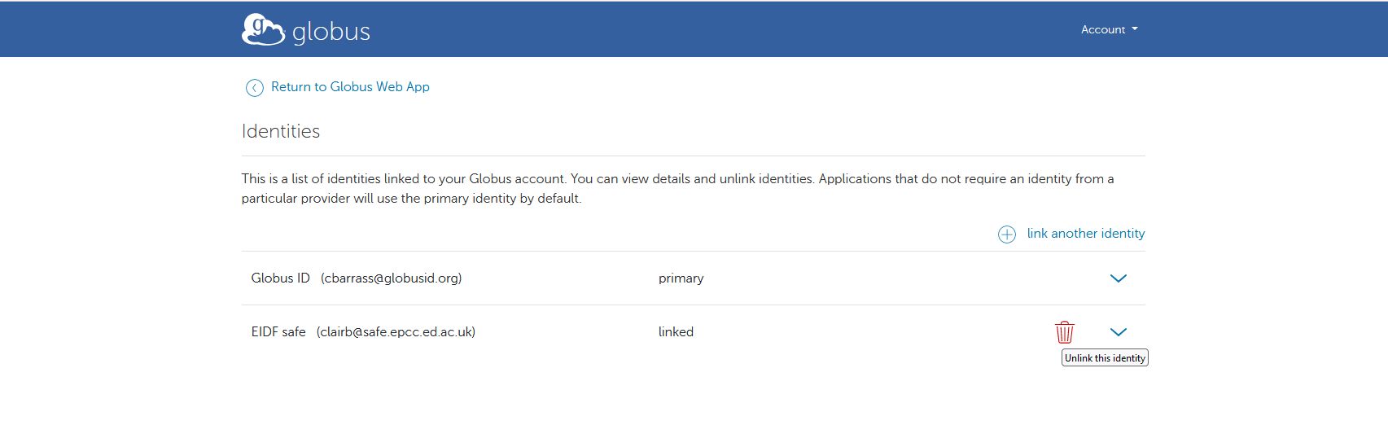Click the plus circle icon
This screenshot has height=447, width=1388.
[1007, 234]
